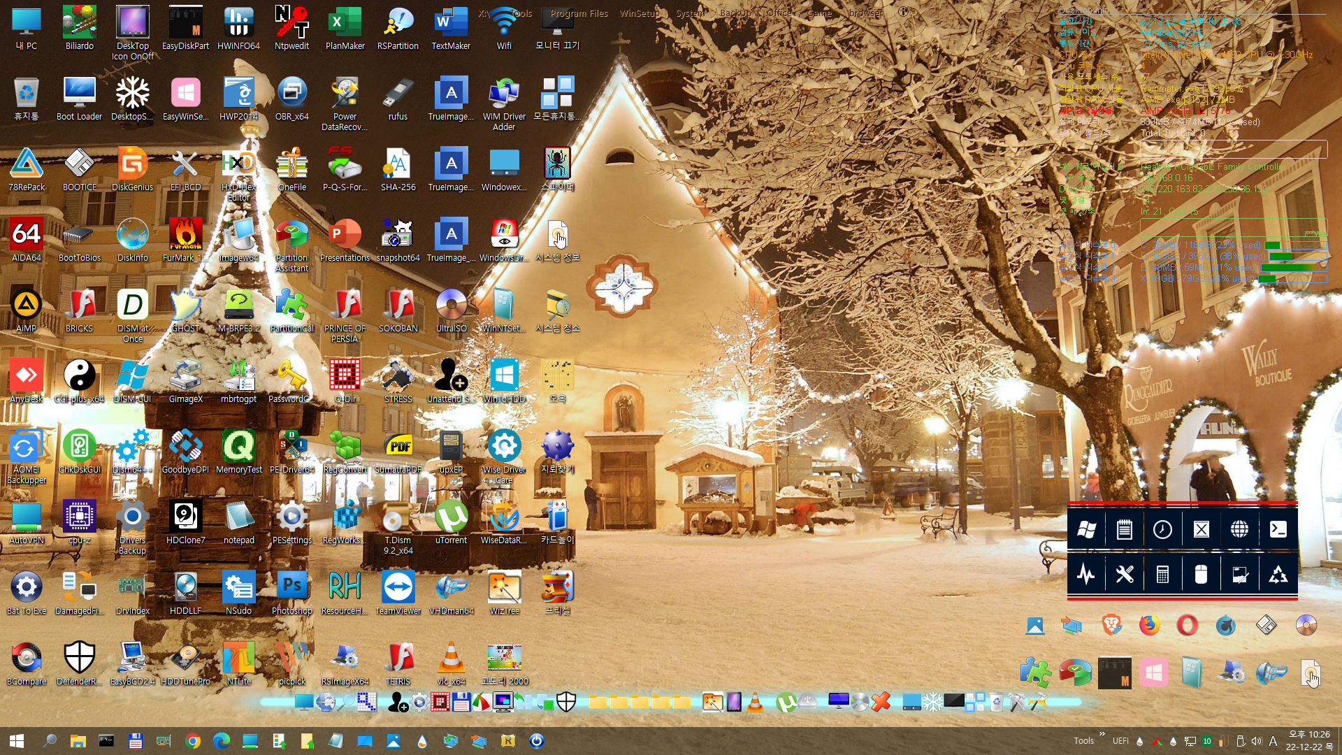Image resolution: width=1342 pixels, height=755 pixels.
Task: Click the recycle arrows tile in dark panel
Action: coord(1278,575)
